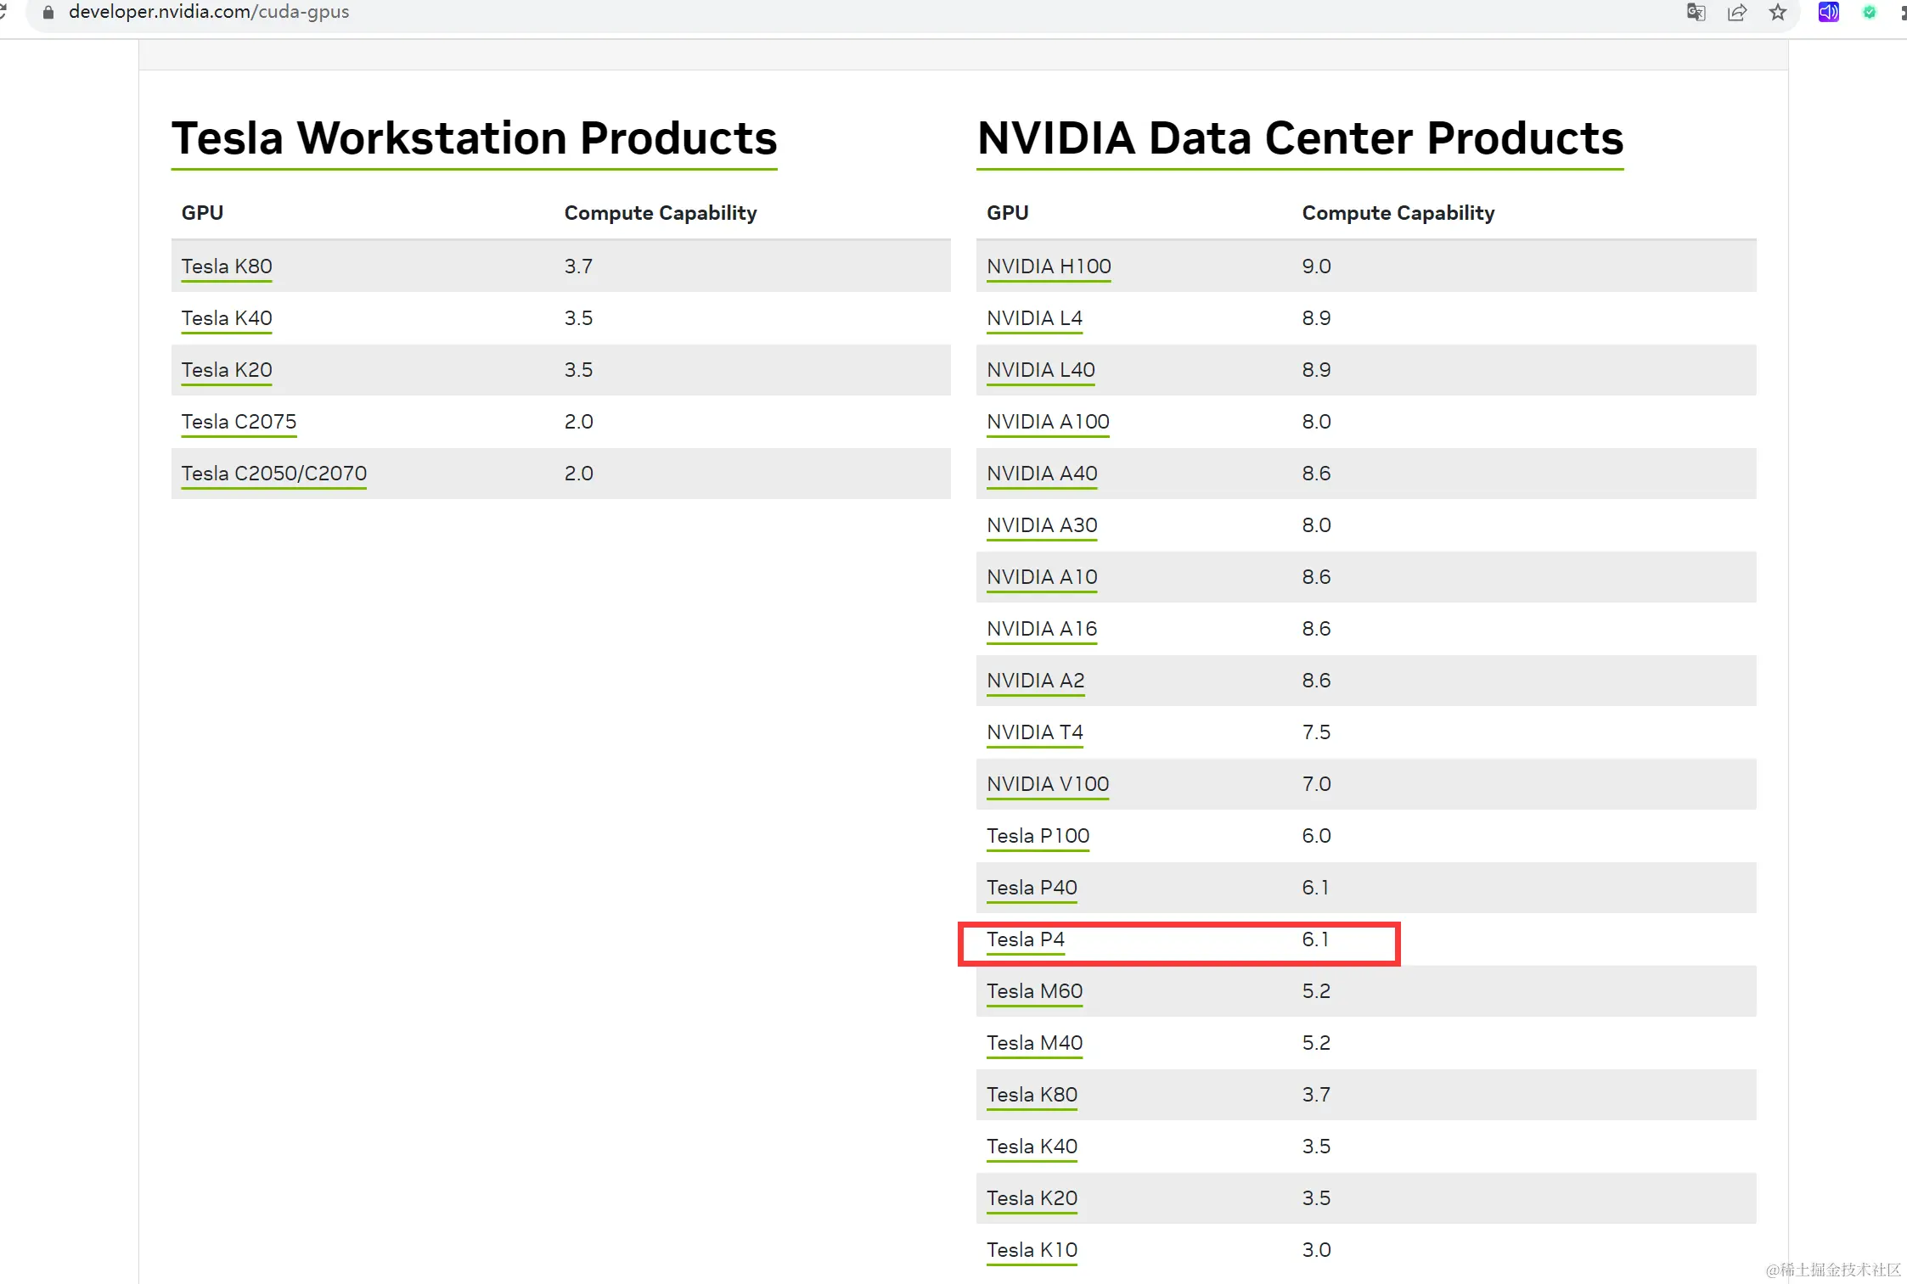The width and height of the screenshot is (1907, 1284).
Task: Open the Tesla P4 link
Action: tap(1026, 939)
